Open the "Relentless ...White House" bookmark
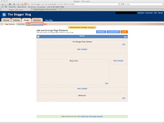 pos(17,7)
